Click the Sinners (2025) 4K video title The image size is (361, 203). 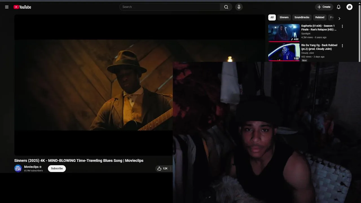pyautogui.click(x=79, y=160)
